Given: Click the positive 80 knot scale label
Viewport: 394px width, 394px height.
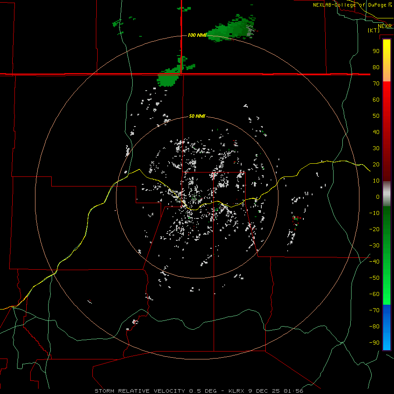Looking at the screenshot, I should pos(376,67).
